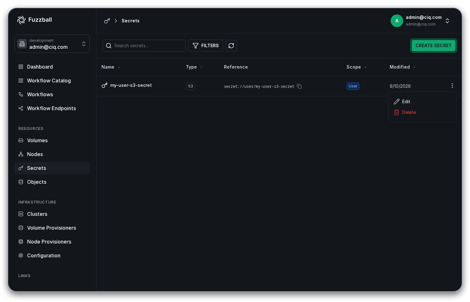This screenshot has width=470, height=302.
Task: Click the modified date 9/10/2026
Action: click(400, 86)
